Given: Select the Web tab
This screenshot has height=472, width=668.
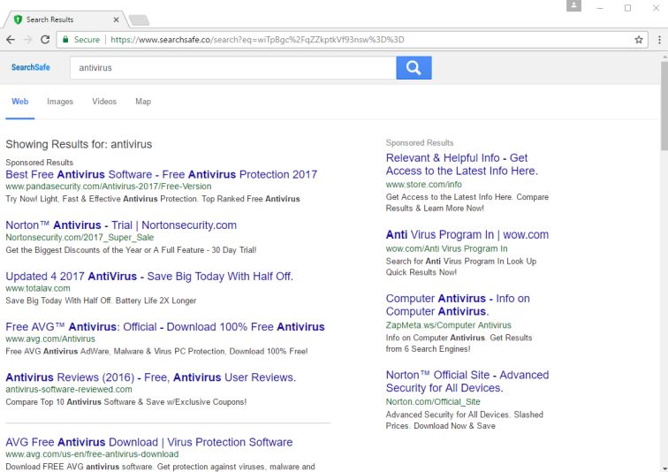Looking at the screenshot, I should (20, 102).
